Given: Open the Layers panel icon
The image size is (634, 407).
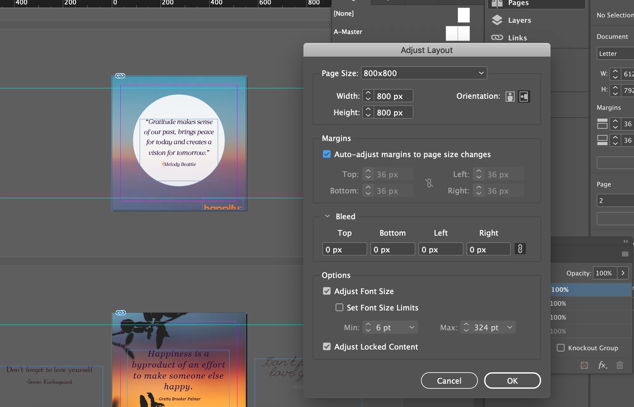Looking at the screenshot, I should 497,20.
